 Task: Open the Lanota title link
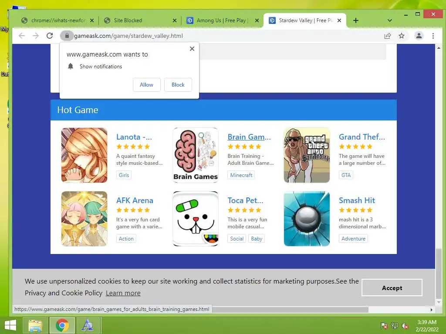(134, 137)
